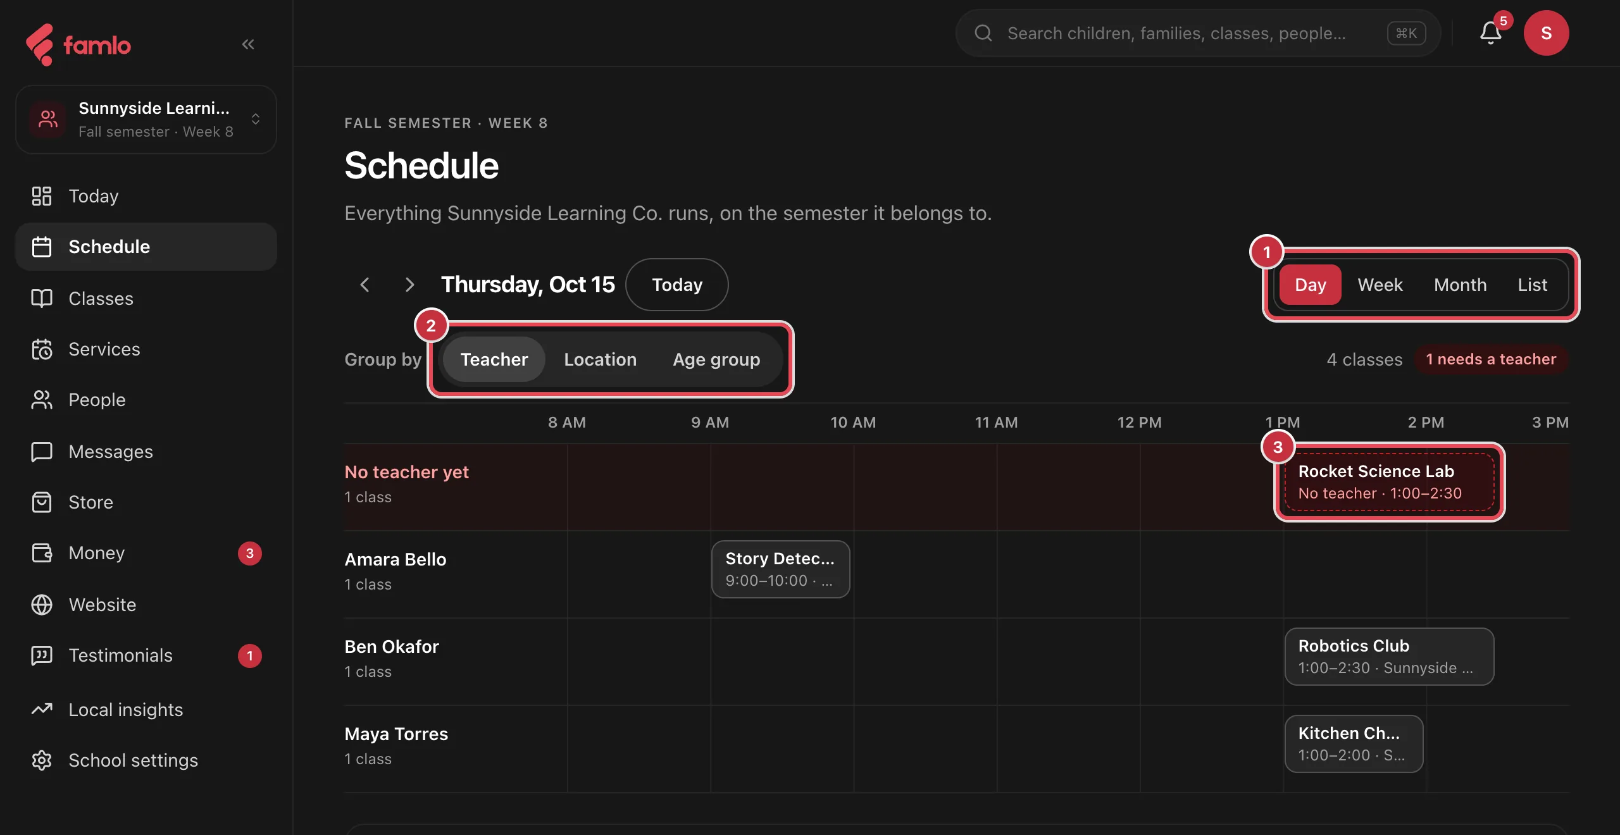Open Messages in sidebar
The image size is (1620, 835).
(x=146, y=452)
